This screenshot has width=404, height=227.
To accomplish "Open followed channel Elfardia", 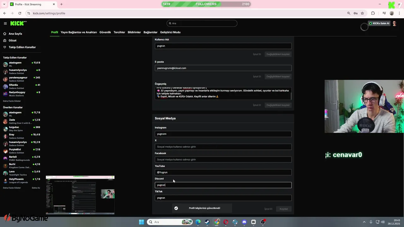I will [21, 86].
